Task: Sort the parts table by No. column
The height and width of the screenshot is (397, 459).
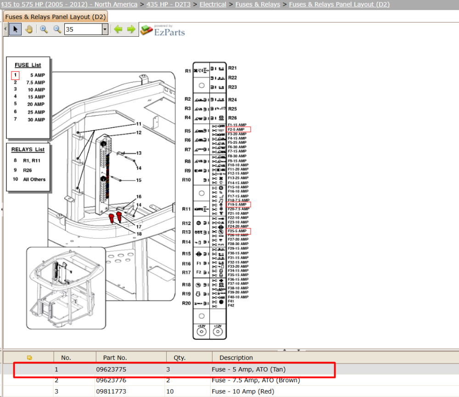Action: tap(66, 358)
